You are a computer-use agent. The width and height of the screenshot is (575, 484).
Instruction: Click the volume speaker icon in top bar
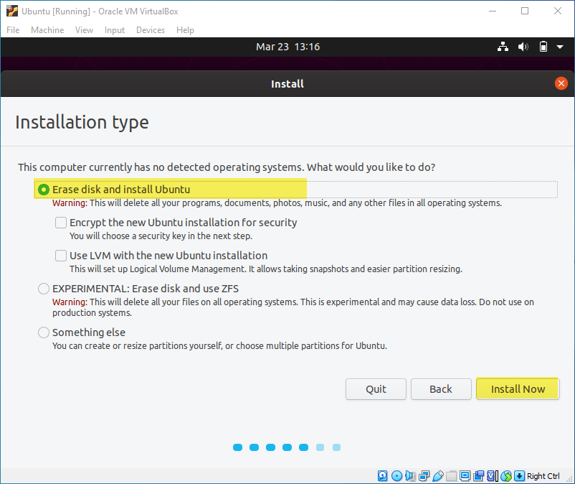[x=523, y=47]
